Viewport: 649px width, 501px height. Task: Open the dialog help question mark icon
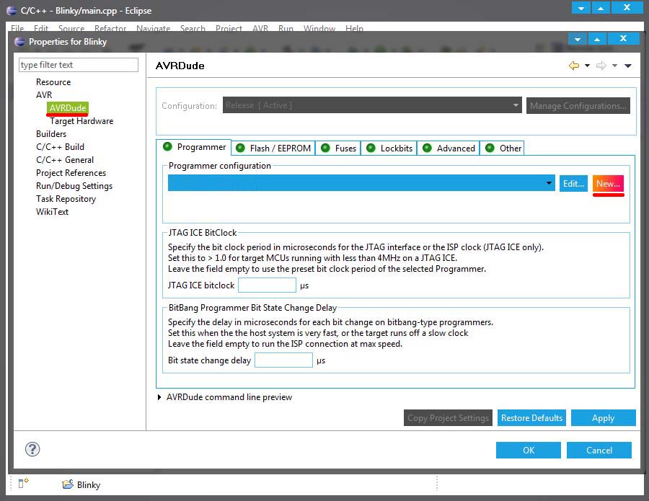[x=32, y=449]
